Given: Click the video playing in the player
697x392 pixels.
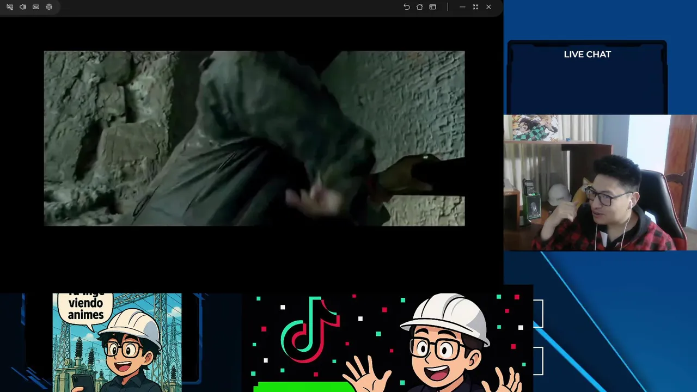Looking at the screenshot, I should (254, 138).
